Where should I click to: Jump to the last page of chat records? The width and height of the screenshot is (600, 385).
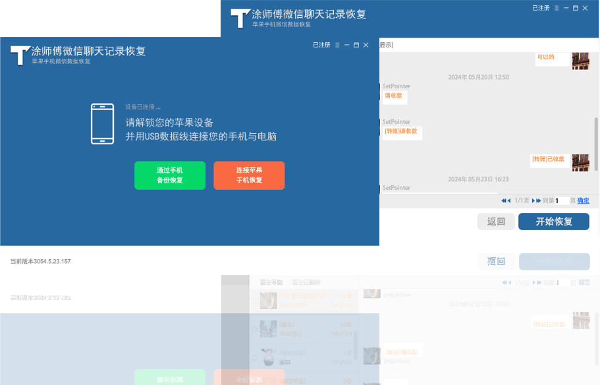point(539,200)
